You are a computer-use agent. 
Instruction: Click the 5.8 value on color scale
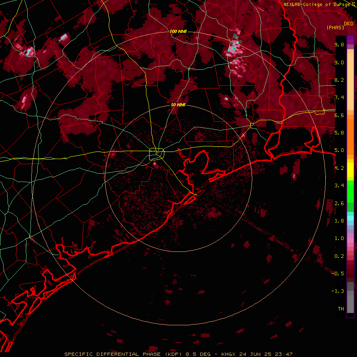pyautogui.click(x=339, y=132)
